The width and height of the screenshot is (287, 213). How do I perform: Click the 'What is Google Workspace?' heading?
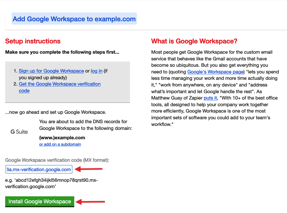194,41
